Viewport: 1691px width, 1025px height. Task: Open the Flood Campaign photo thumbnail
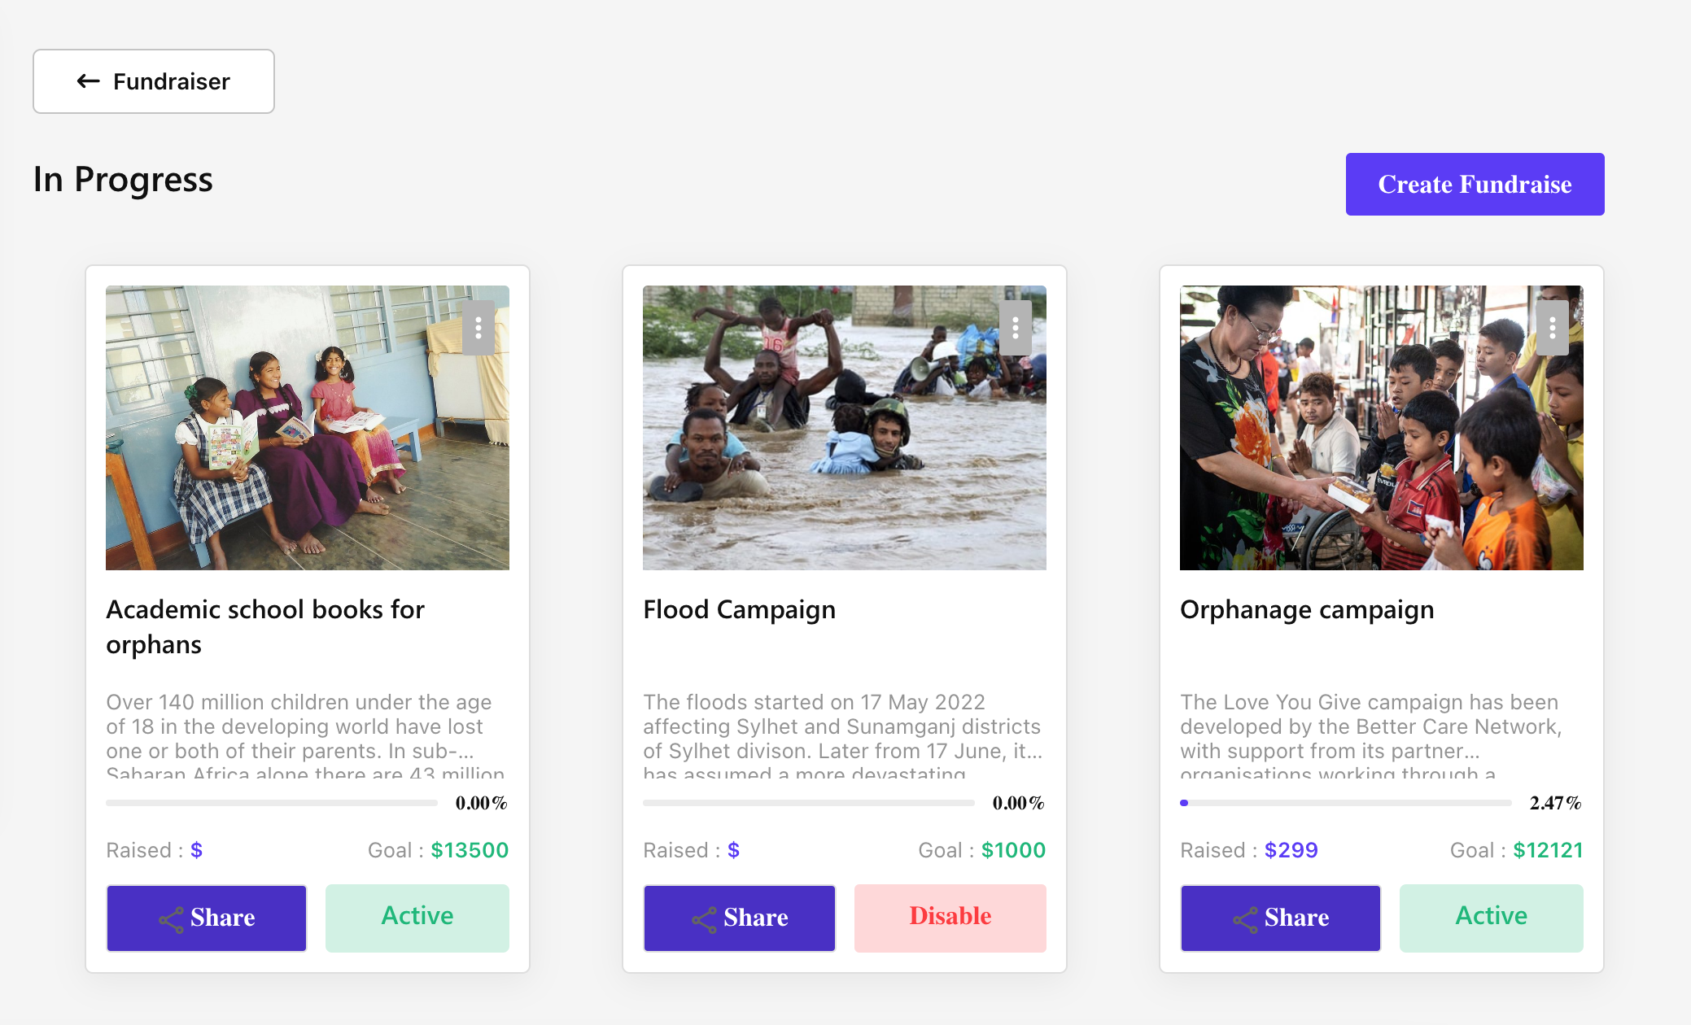844,427
